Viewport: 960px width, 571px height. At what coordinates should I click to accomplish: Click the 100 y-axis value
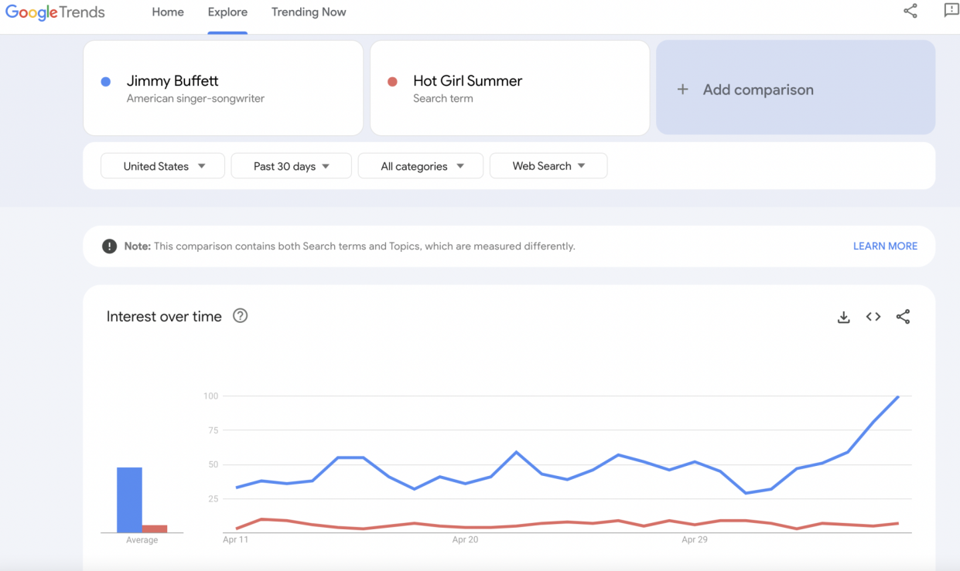[x=210, y=396]
